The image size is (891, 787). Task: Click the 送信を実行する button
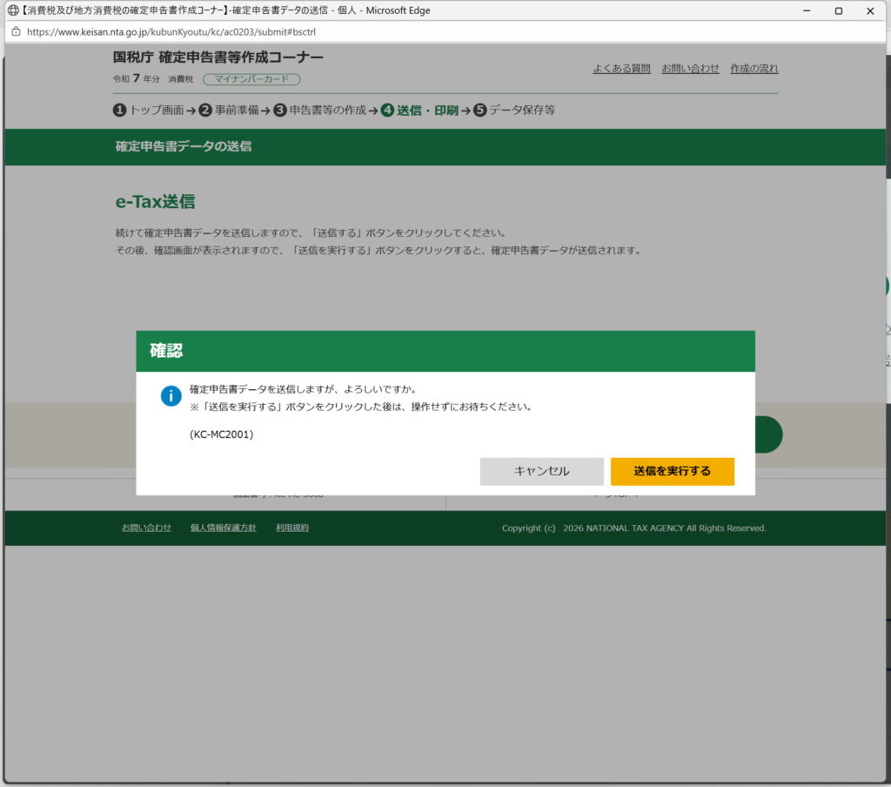click(672, 471)
